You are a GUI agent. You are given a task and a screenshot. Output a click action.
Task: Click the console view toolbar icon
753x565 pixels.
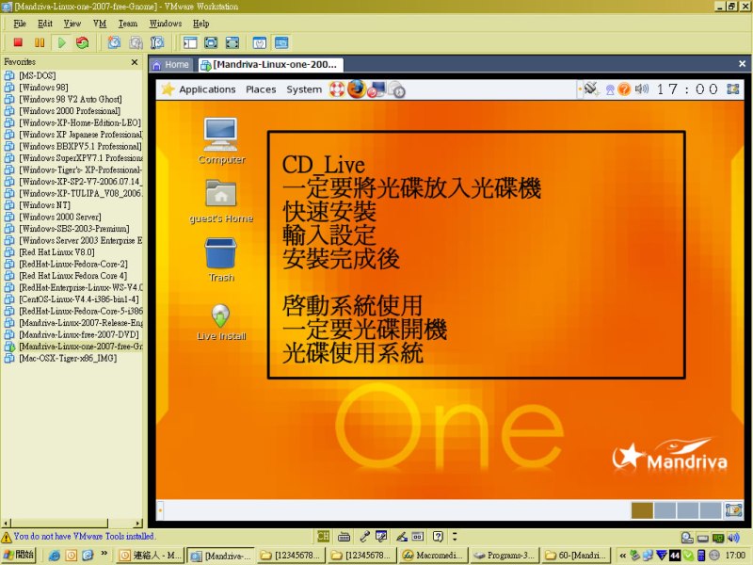click(x=281, y=42)
